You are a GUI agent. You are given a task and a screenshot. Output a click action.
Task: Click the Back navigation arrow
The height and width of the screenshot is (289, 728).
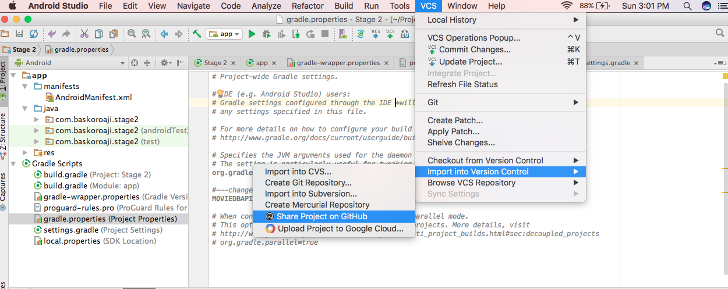pos(164,34)
